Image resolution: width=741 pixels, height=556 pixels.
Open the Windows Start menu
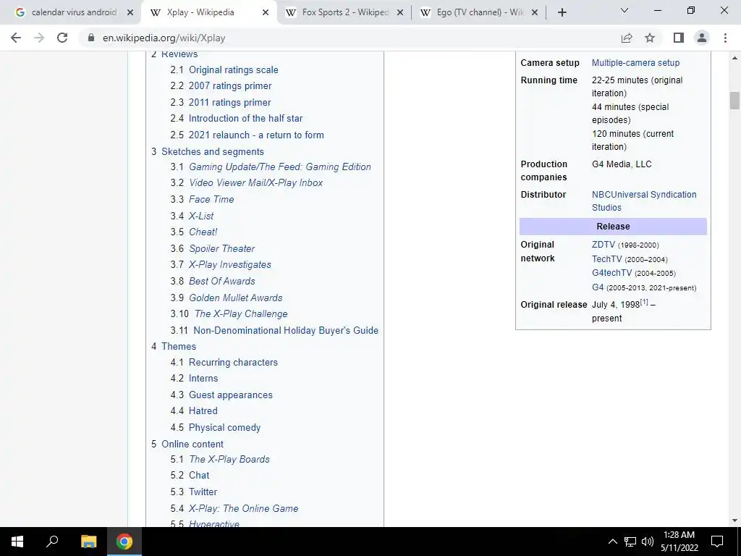click(17, 542)
